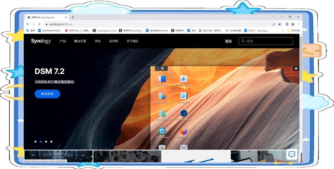Open the 安全性 menu
The width and height of the screenshot is (334, 169).
(x=113, y=41)
